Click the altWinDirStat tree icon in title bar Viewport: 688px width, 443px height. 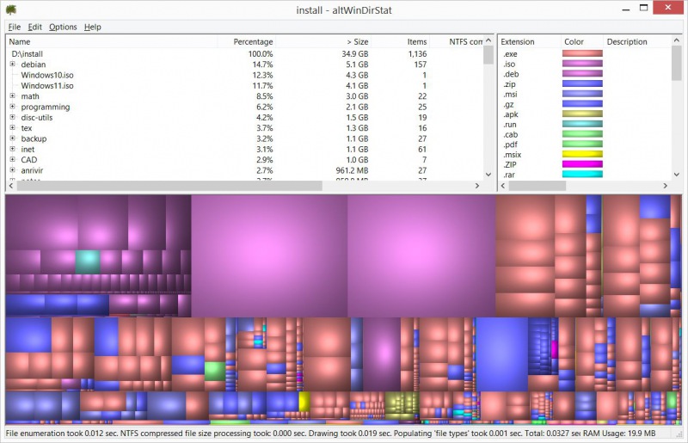pyautogui.click(x=10, y=9)
